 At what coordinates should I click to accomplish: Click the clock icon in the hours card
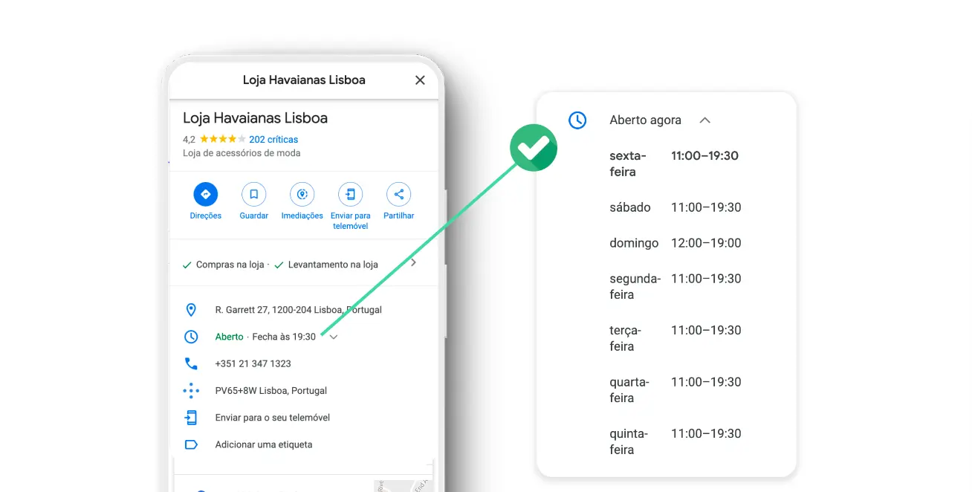(577, 120)
